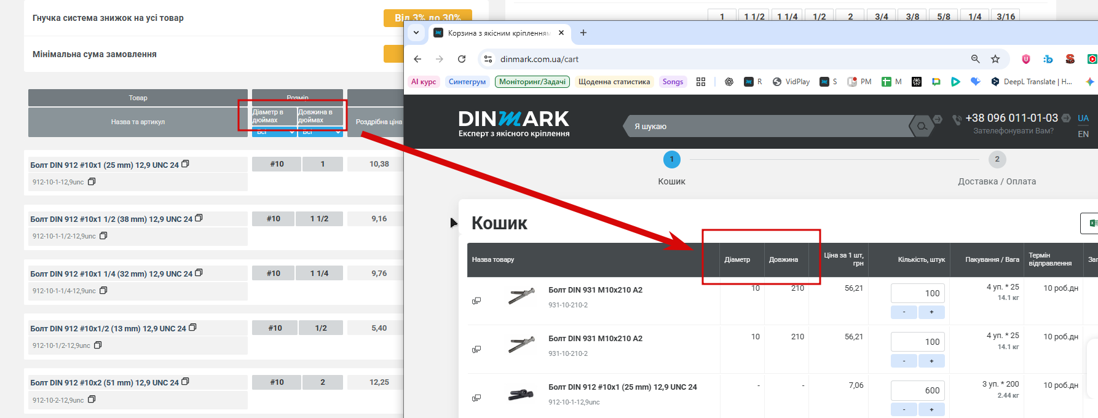Copy article code 912-10-2-12,9unc
The image size is (1098, 418).
coord(92,400)
